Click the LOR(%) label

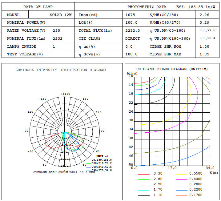(x=85, y=22)
